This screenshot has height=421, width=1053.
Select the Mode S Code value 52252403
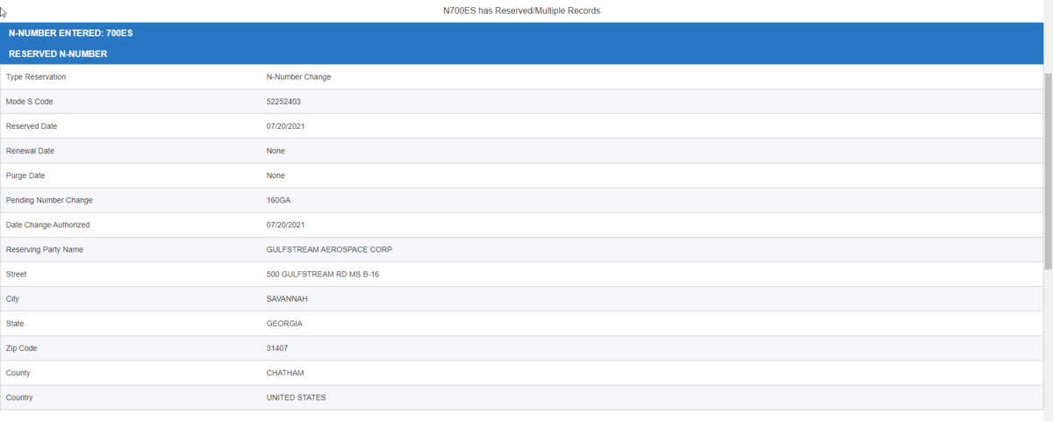[283, 102]
